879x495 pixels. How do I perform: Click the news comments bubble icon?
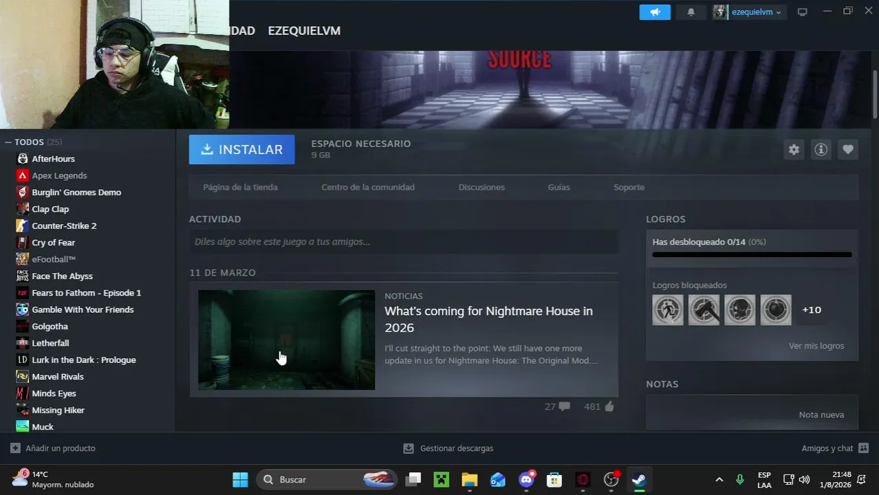(565, 406)
